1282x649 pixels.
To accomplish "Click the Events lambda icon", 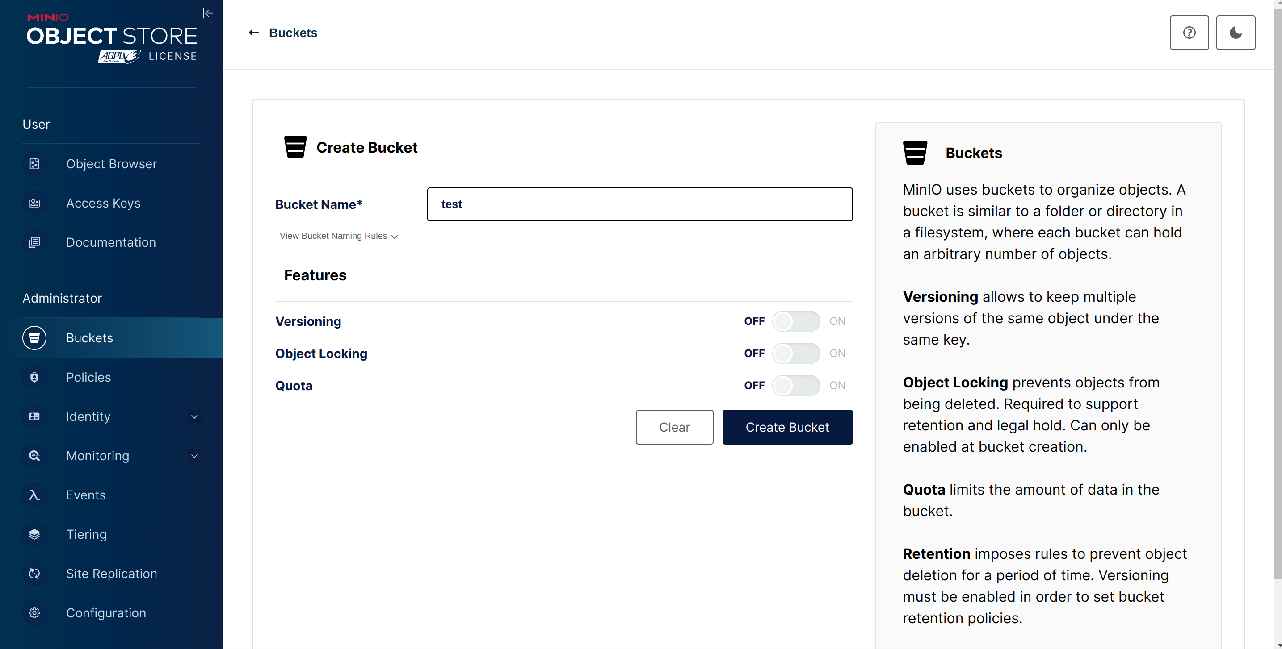I will (x=34, y=495).
